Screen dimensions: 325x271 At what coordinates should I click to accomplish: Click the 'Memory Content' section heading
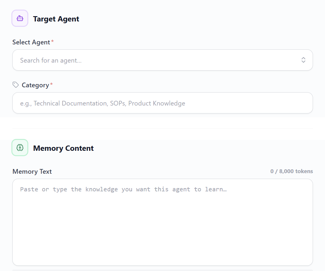[63, 148]
